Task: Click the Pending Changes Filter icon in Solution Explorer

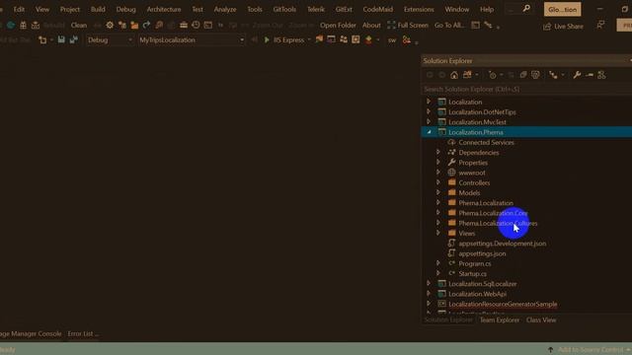Action: (493, 75)
